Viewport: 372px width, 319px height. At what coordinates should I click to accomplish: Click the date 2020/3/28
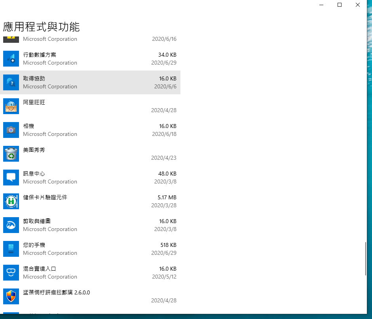tap(164, 205)
